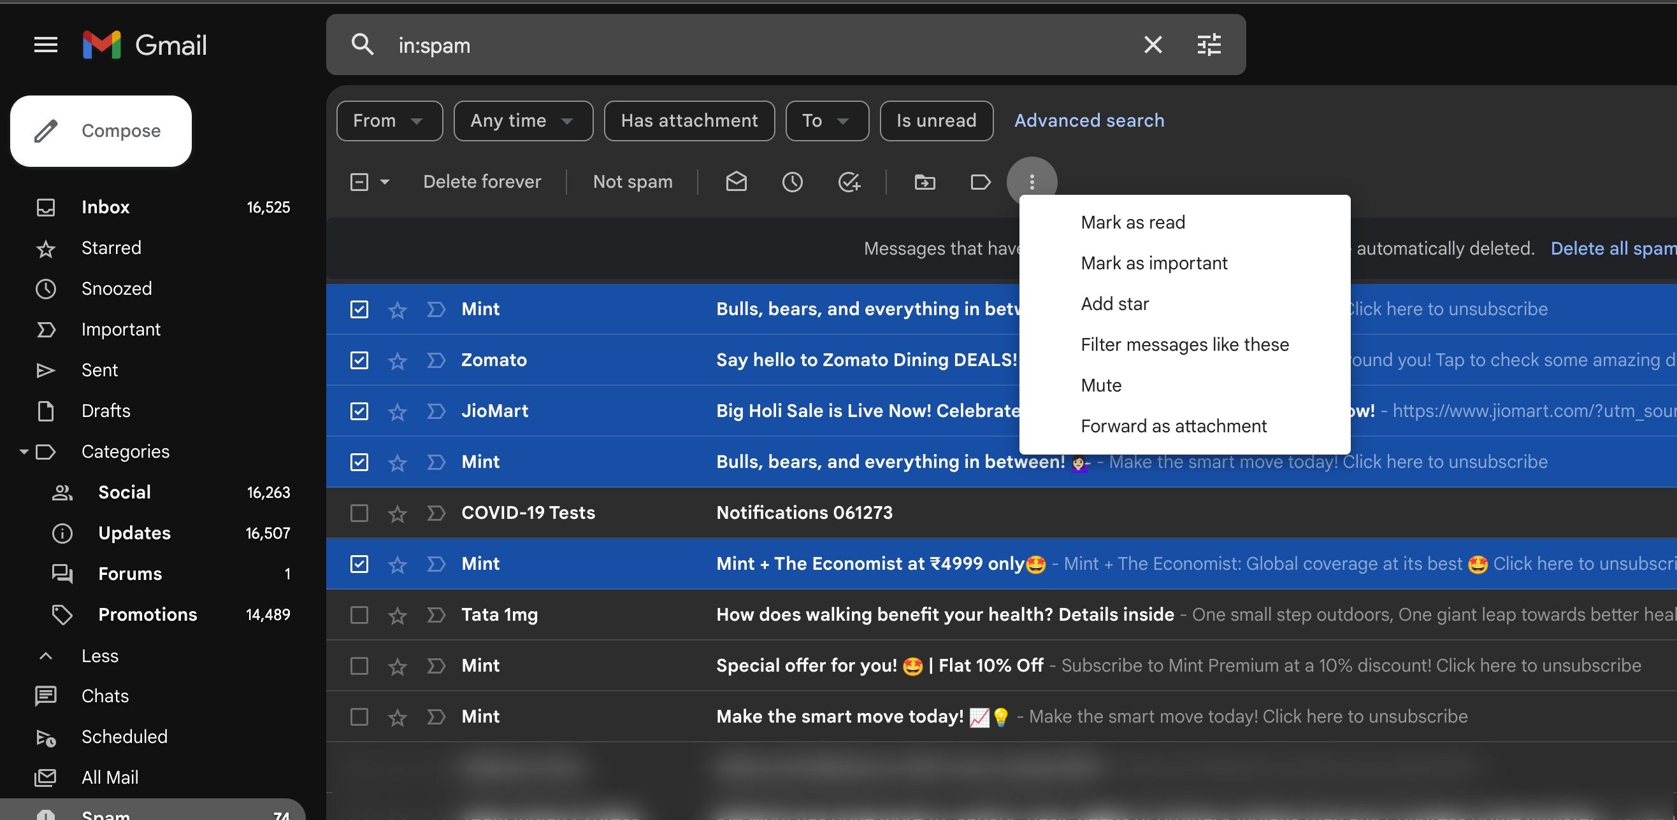Click the advanced search filter icon
Viewport: 1677px width, 820px height.
click(x=1209, y=44)
